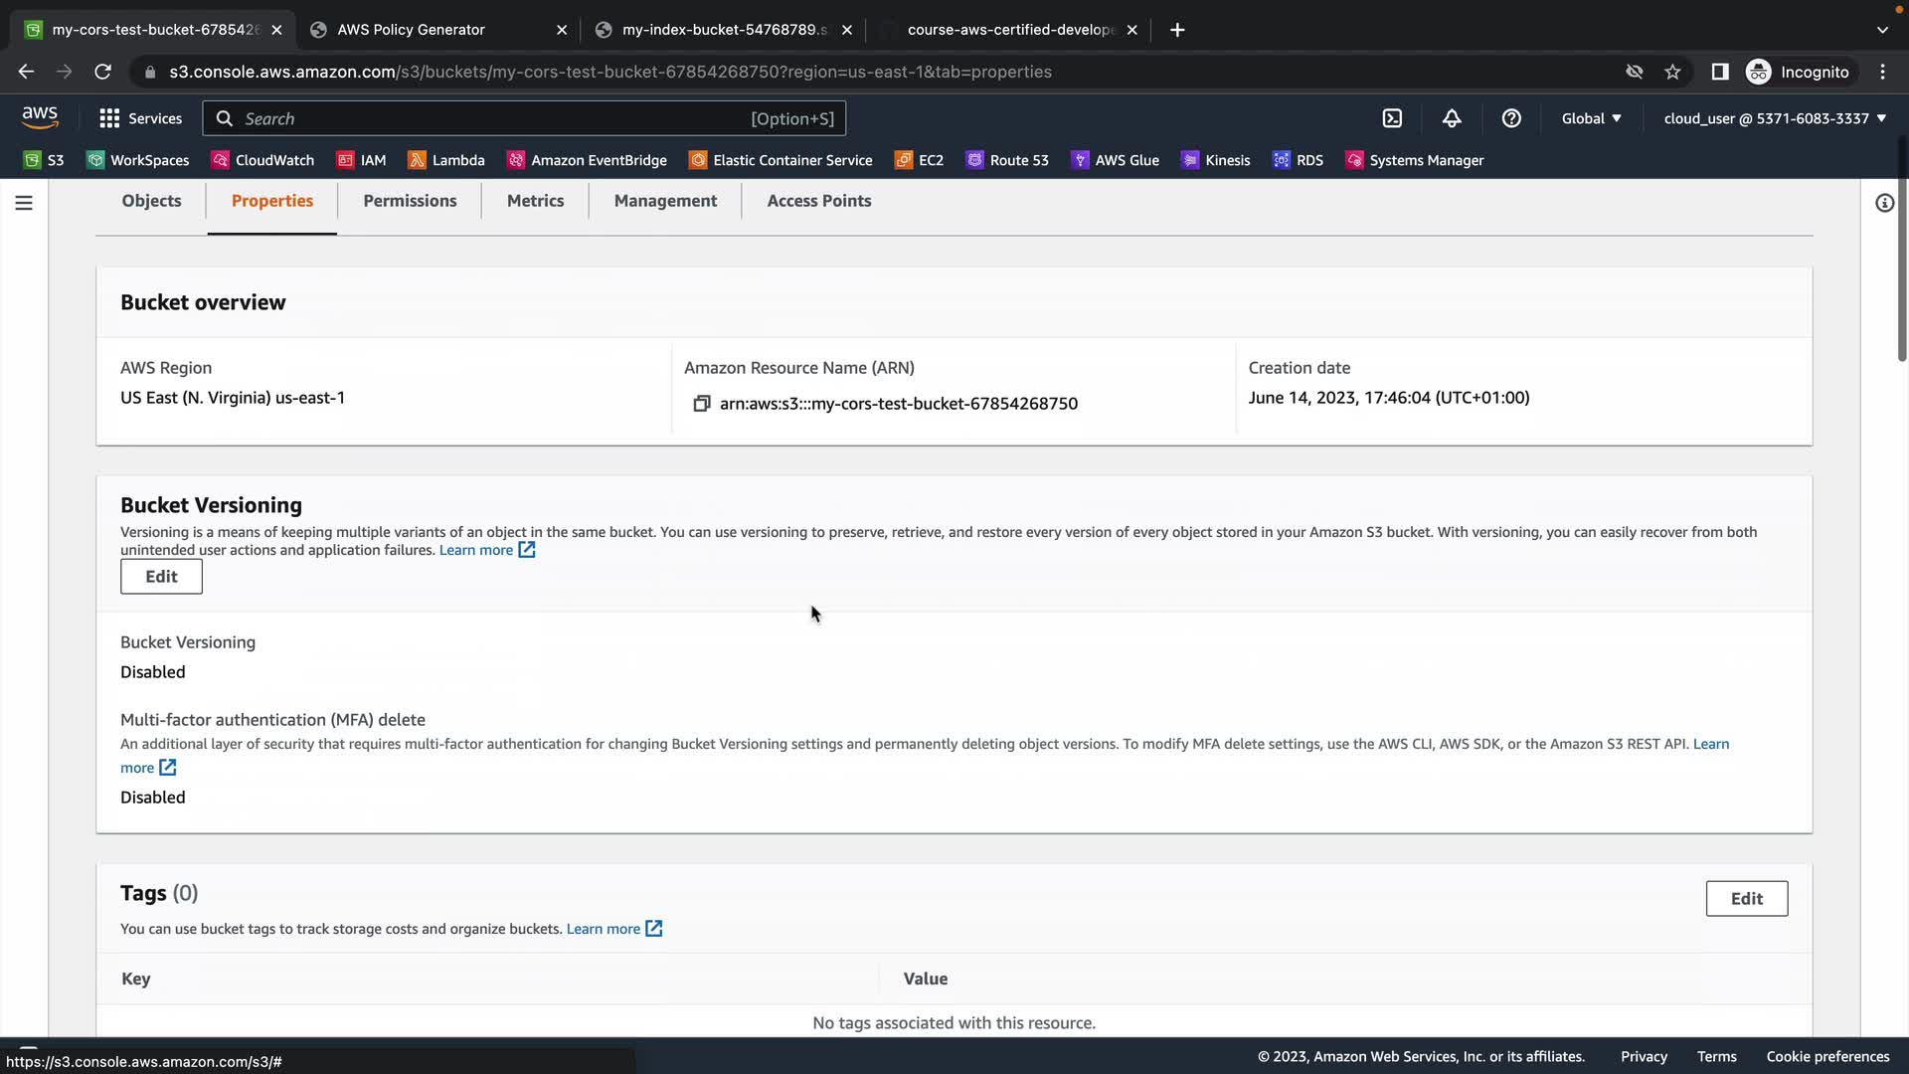
Task: Copy the bucket ARN with copy icon
Action: pos(702,404)
